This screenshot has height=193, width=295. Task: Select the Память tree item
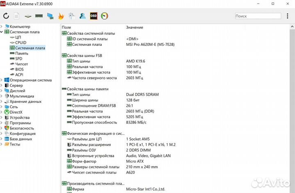point(22,53)
